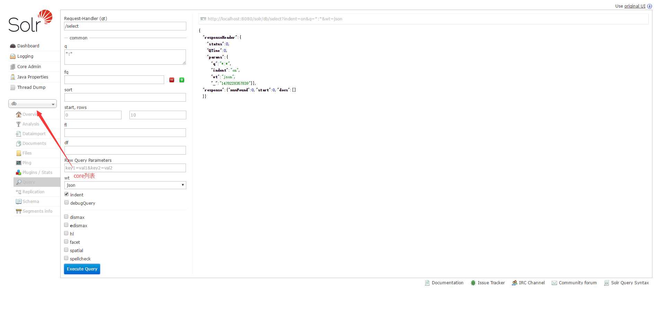Click the Documents icon

click(19, 144)
